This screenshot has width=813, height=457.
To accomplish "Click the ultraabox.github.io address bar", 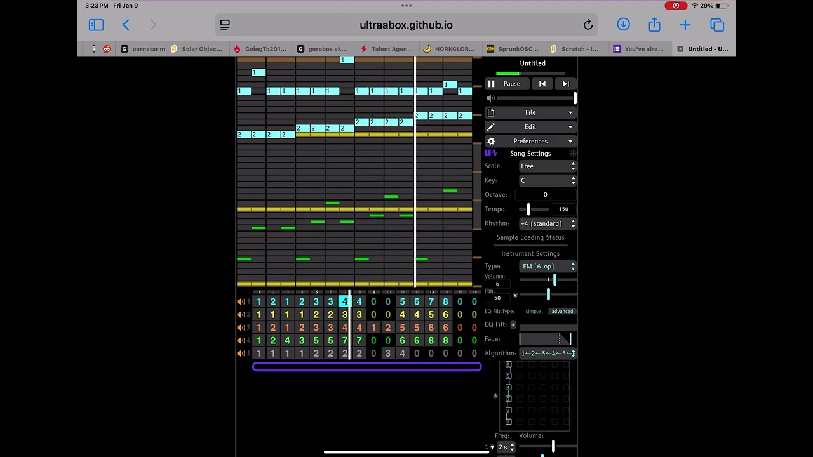I will click(x=406, y=25).
